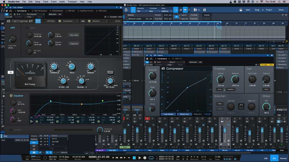Enable the Equalizer power toggle

point(11,96)
